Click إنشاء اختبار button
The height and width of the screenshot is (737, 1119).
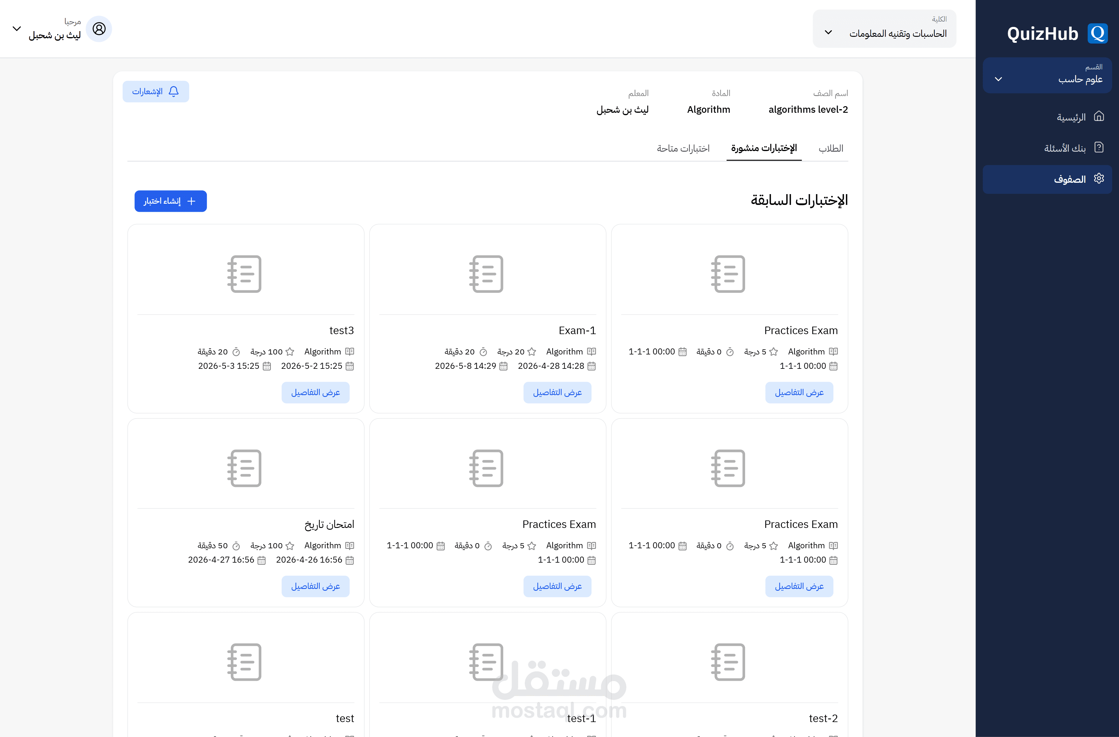170,201
